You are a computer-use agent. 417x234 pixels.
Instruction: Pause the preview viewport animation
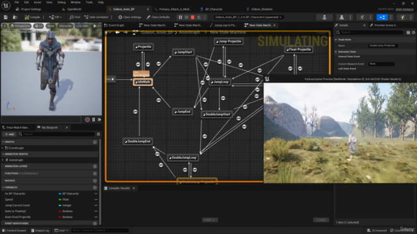point(94,120)
